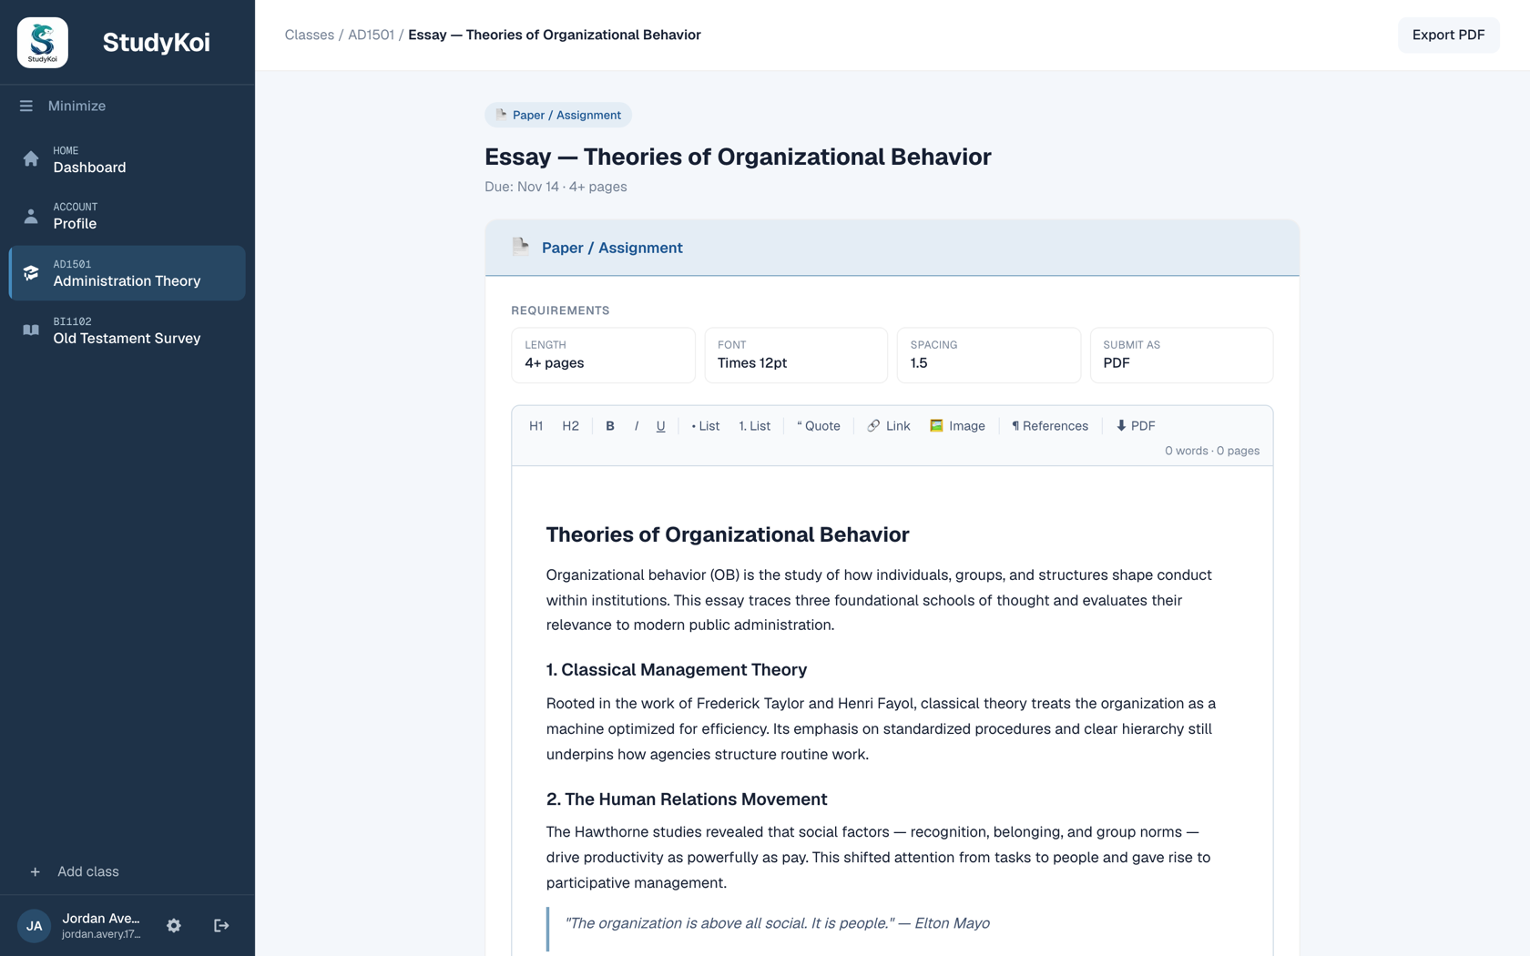Insert an image from toolbar

(957, 426)
